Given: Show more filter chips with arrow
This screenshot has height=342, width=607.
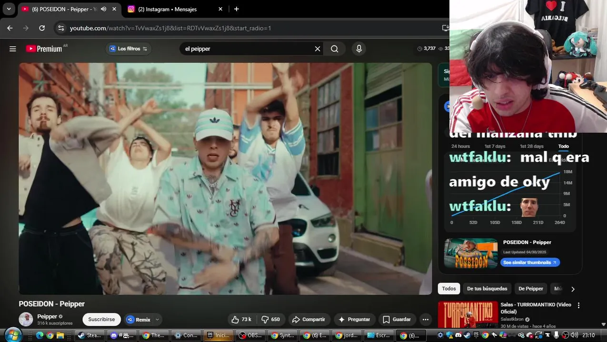Looking at the screenshot, I should pos(573,289).
